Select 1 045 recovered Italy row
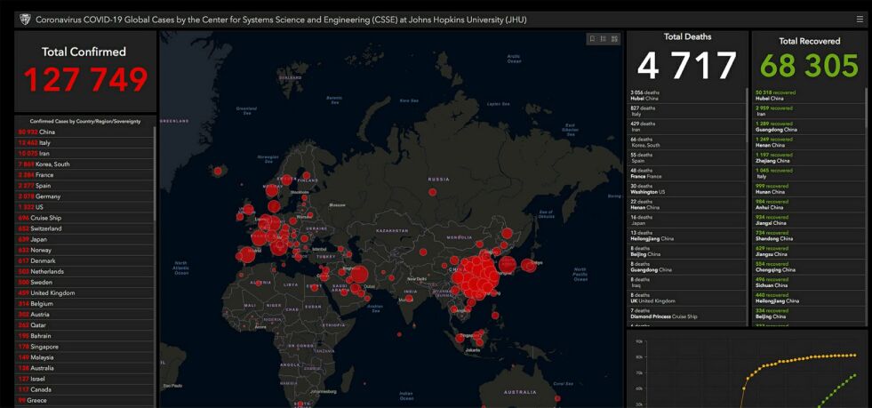This screenshot has width=872, height=408. click(809, 173)
